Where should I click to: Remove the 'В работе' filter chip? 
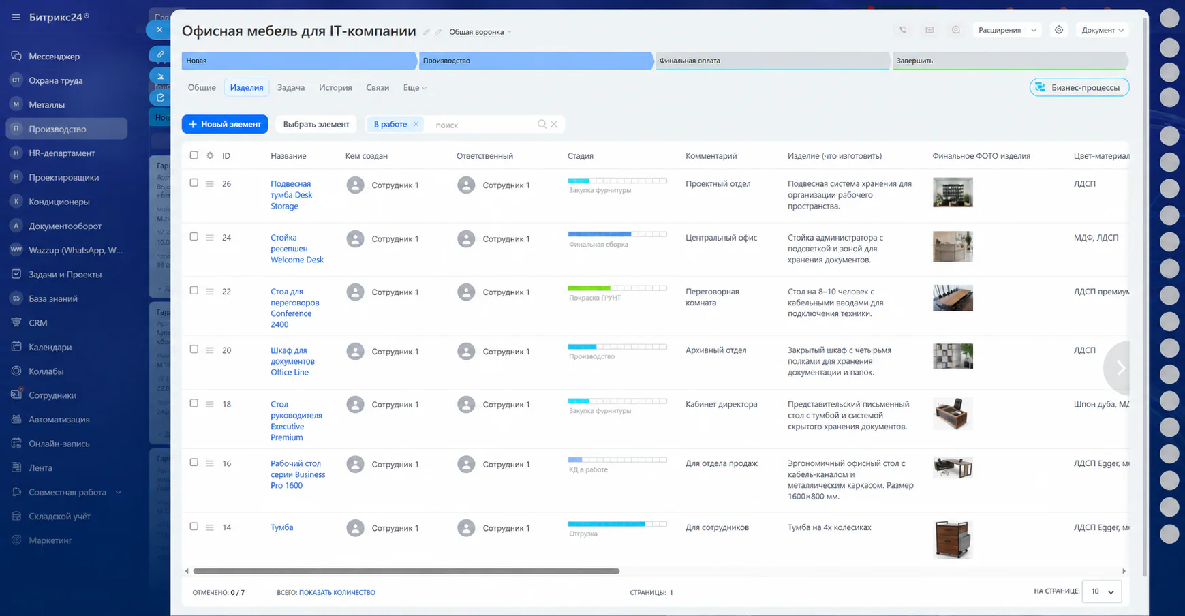point(416,124)
